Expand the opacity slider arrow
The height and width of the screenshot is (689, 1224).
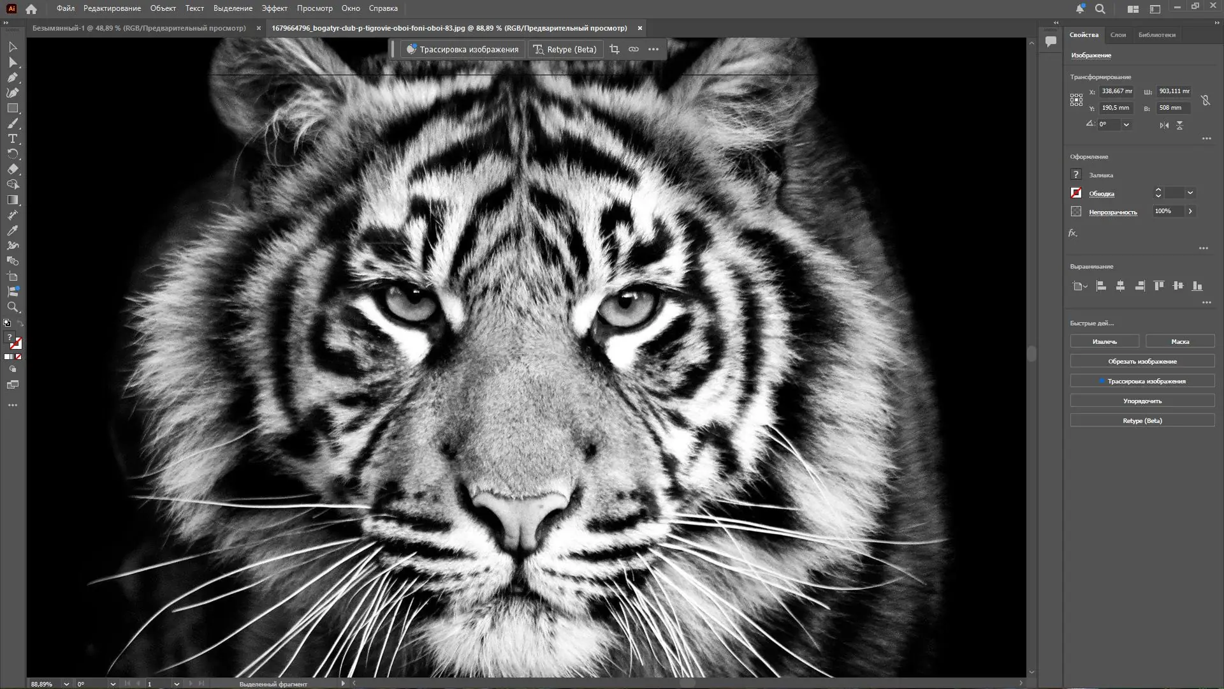[1190, 211]
